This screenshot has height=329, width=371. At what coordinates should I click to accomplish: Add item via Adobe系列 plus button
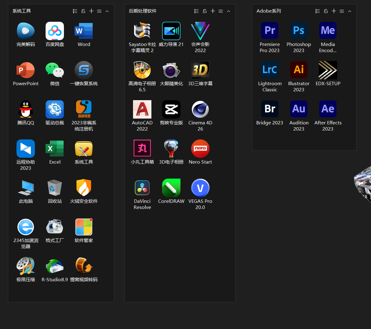(x=334, y=11)
